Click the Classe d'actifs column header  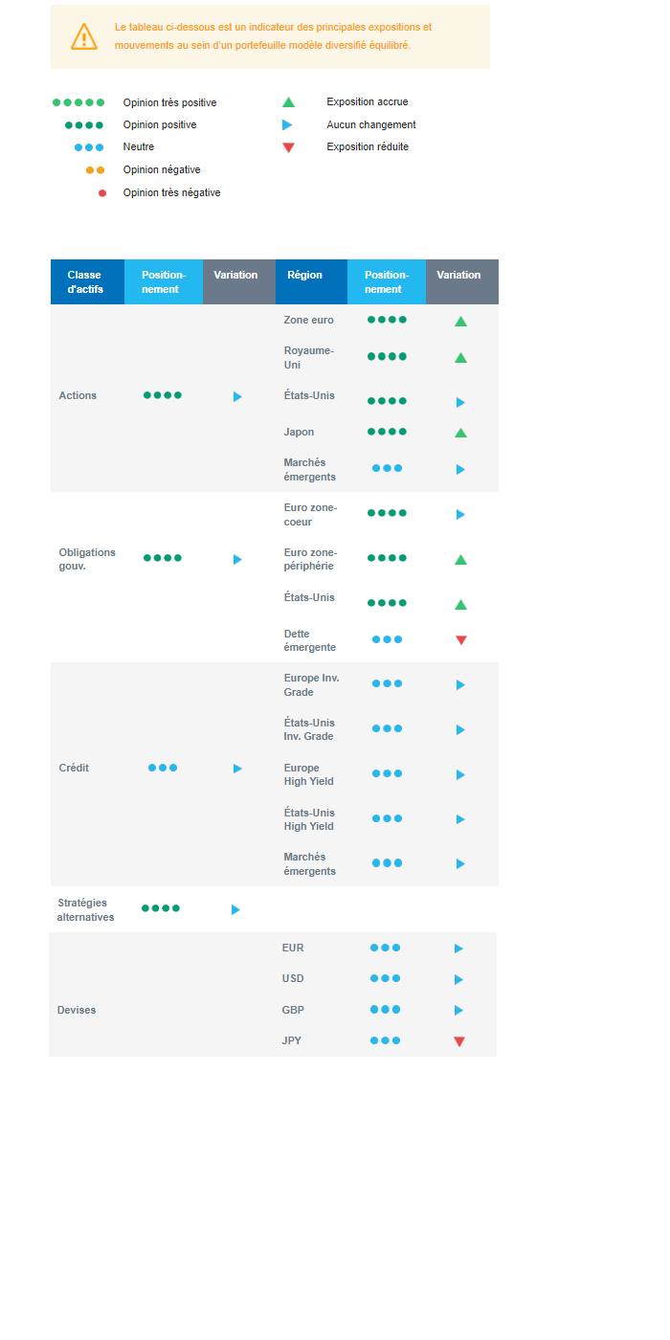click(86, 281)
